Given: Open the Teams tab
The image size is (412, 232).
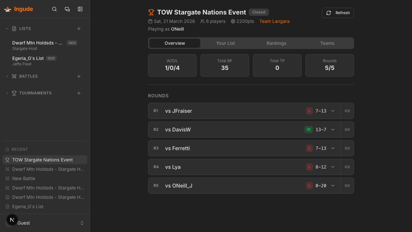Looking at the screenshot, I should (x=327, y=43).
